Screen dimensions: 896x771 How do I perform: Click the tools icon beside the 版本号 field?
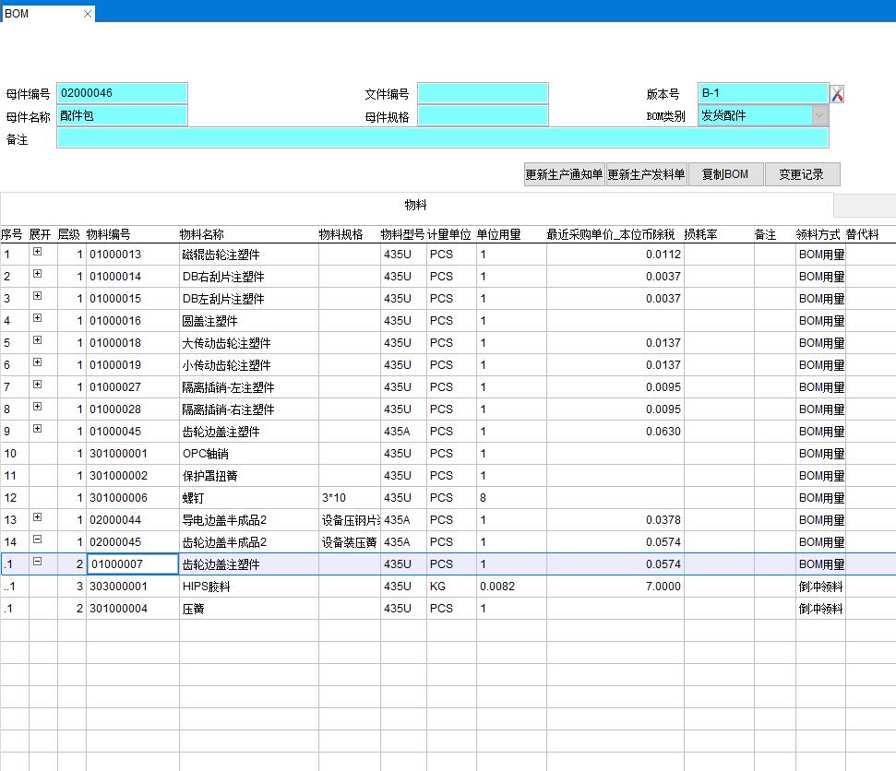(x=839, y=92)
